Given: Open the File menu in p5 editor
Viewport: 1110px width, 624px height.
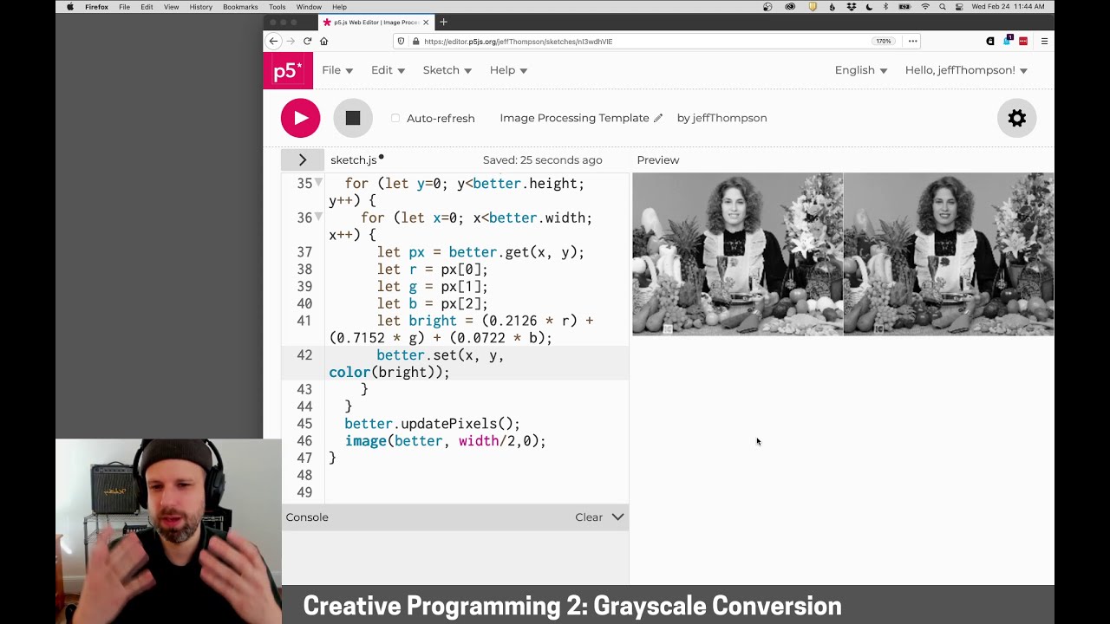Looking at the screenshot, I should point(337,70).
